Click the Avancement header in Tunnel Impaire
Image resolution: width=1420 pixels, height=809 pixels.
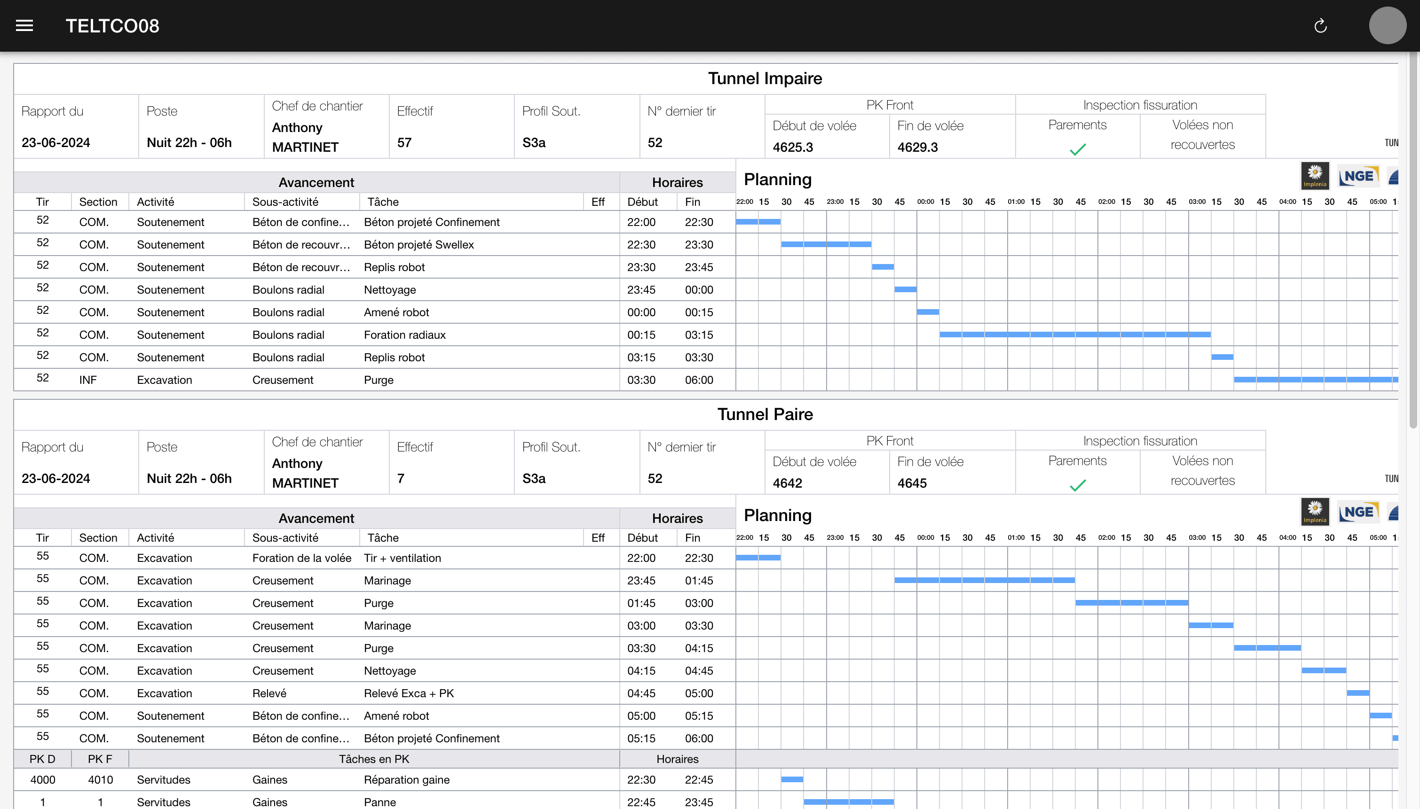(x=316, y=182)
